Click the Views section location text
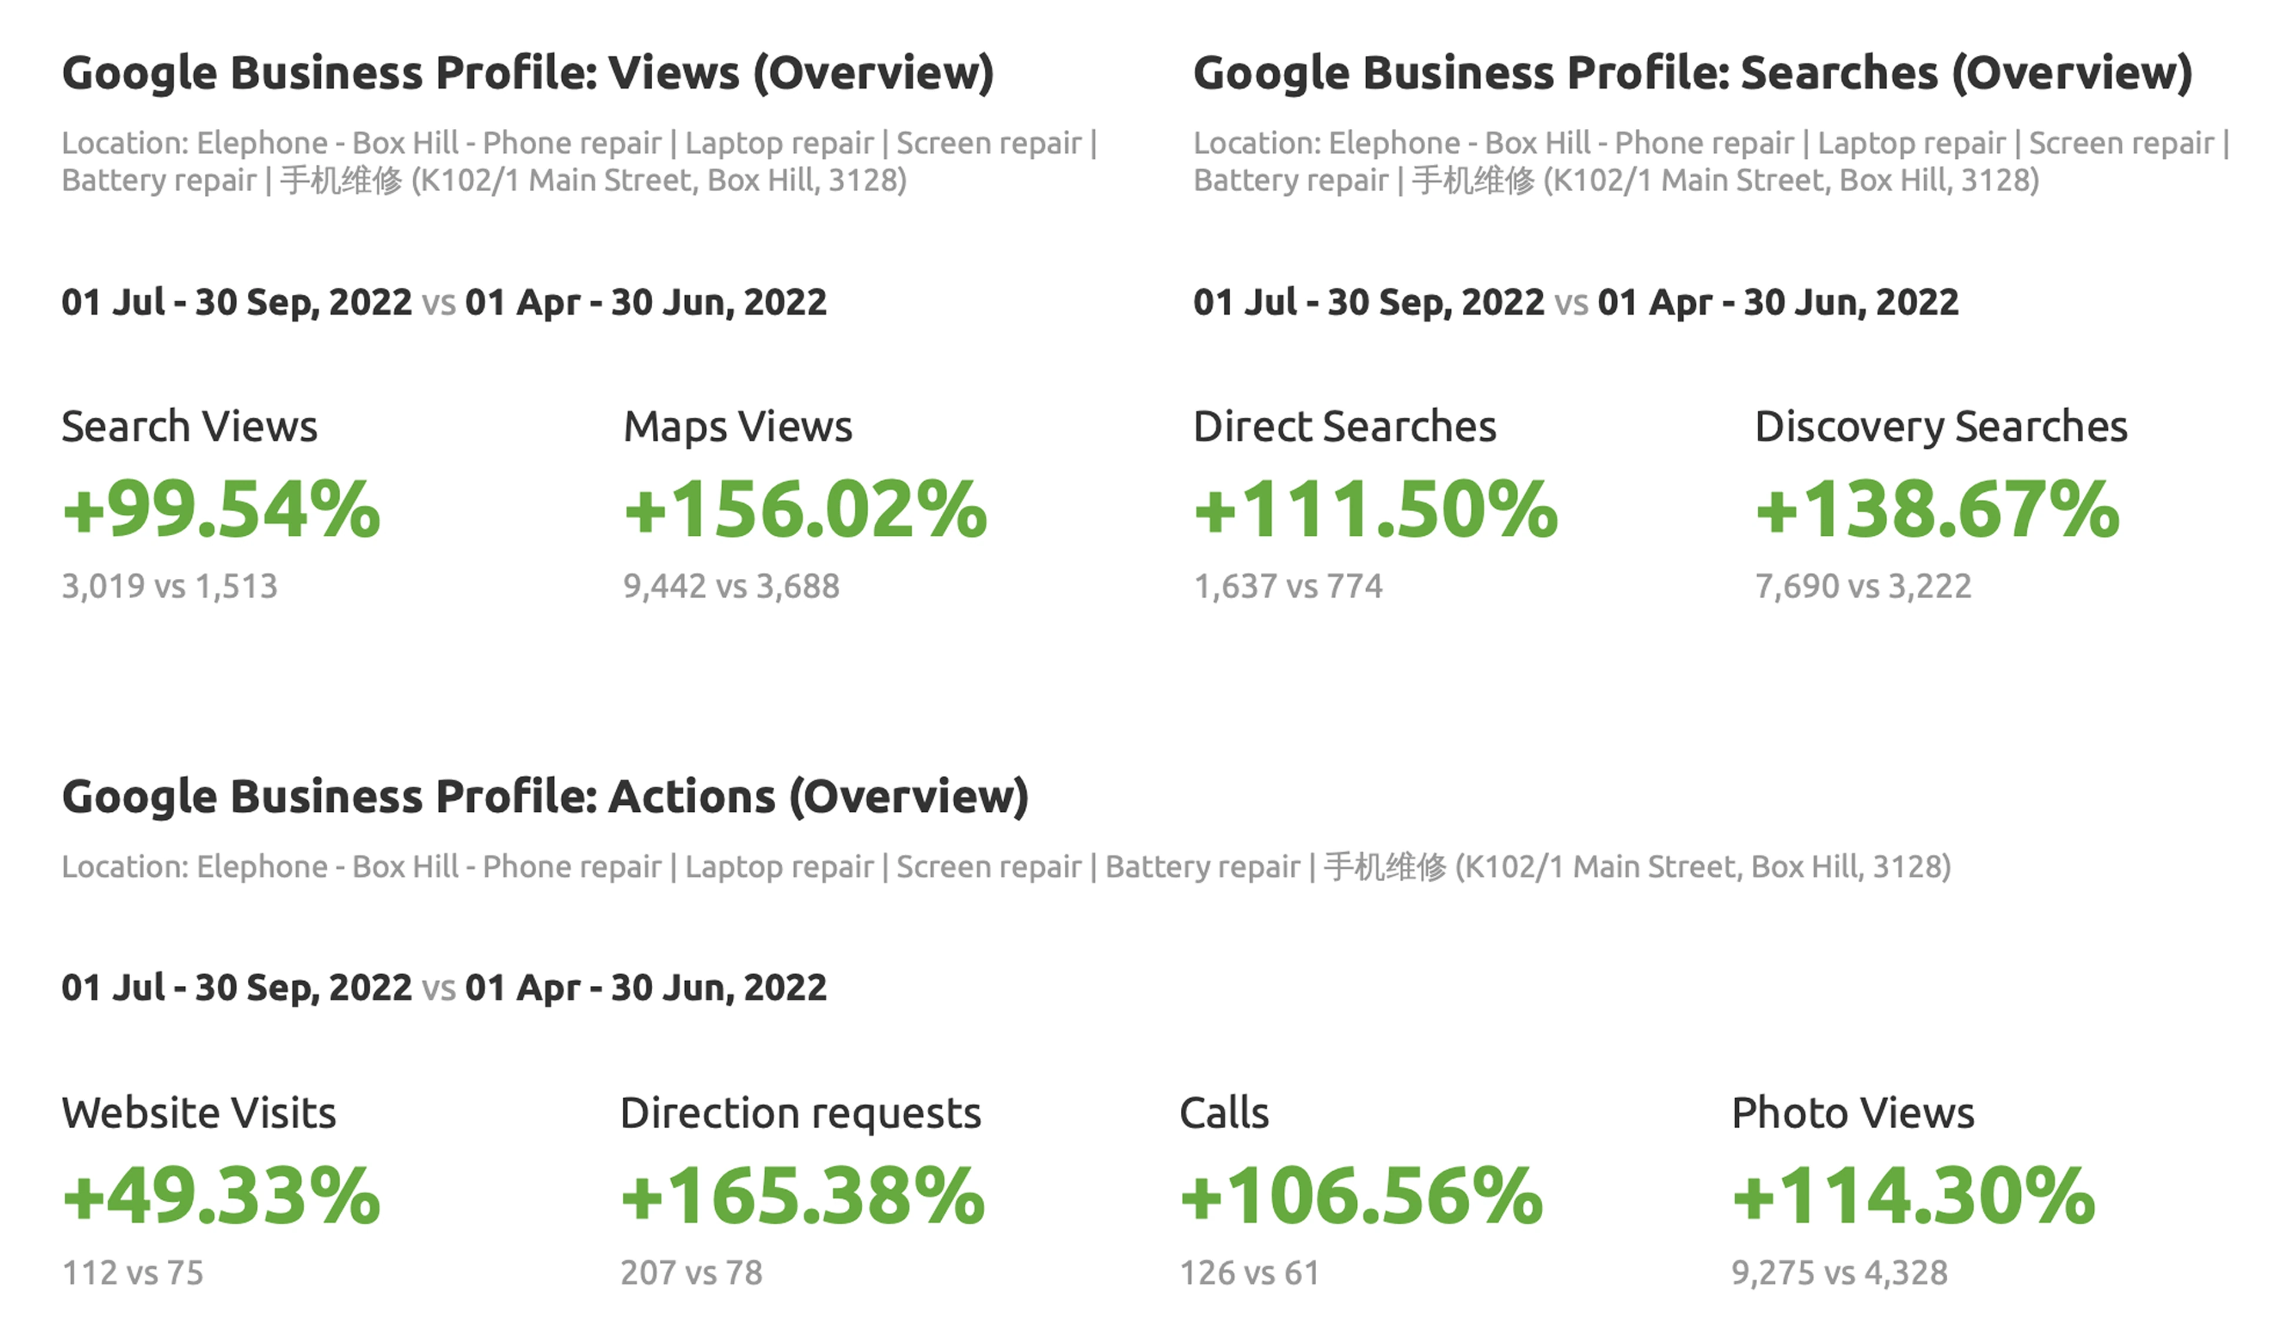Image resolution: width=2278 pixels, height=1340 pixels. 579,162
